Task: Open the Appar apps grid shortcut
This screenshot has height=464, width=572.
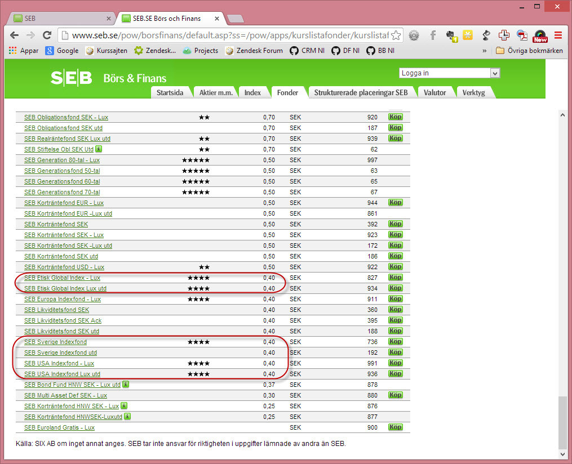Action: (24, 51)
